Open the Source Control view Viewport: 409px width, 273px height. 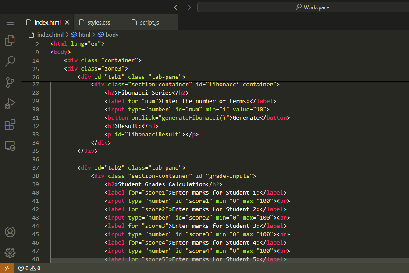[x=10, y=82]
